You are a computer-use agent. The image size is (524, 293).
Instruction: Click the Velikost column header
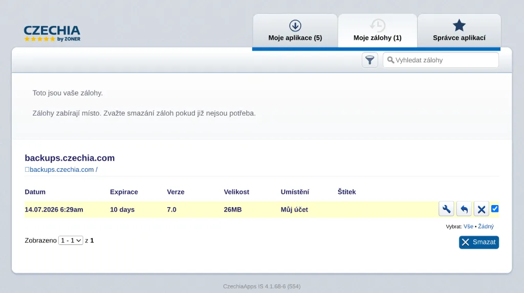(x=236, y=192)
